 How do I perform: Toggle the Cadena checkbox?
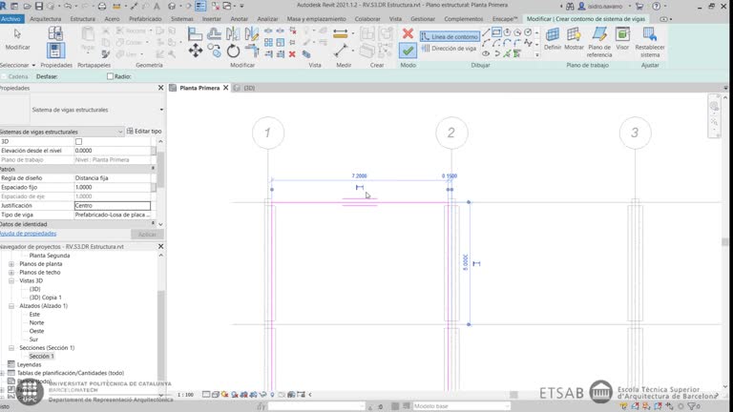point(4,76)
